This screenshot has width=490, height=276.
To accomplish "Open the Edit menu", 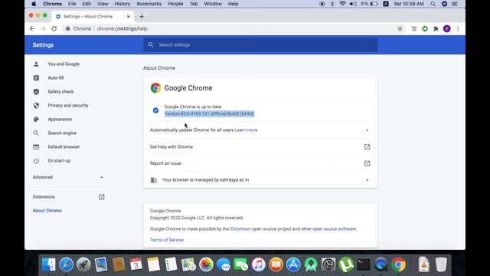I will (x=87, y=4).
